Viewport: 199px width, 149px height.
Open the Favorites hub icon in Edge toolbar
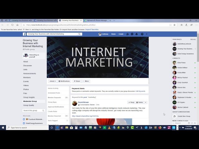(x=182, y=25)
